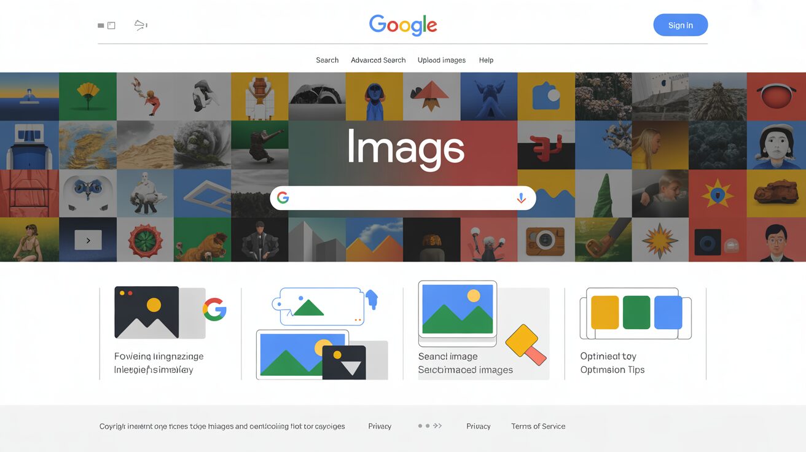The width and height of the screenshot is (806, 452).
Task: Open the yellow star on red thumbnail
Action: pos(718,193)
